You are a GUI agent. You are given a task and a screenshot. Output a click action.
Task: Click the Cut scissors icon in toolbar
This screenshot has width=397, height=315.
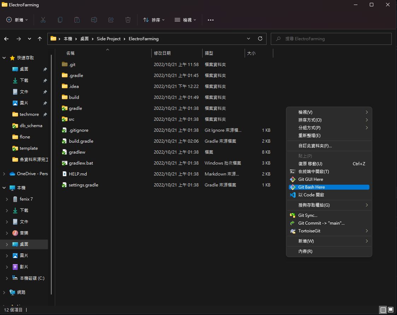pyautogui.click(x=43, y=20)
